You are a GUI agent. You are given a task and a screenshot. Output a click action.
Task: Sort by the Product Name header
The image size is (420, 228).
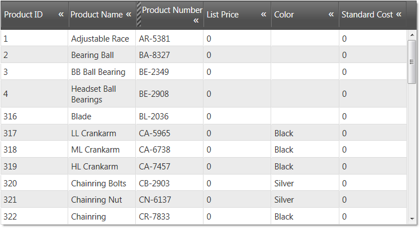pyautogui.click(x=96, y=15)
